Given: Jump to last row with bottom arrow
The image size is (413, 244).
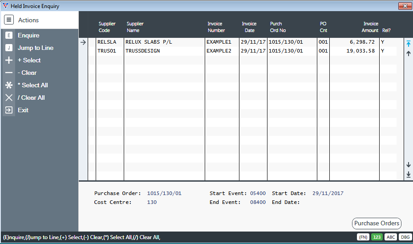Looking at the screenshot, I should pyautogui.click(x=408, y=174).
